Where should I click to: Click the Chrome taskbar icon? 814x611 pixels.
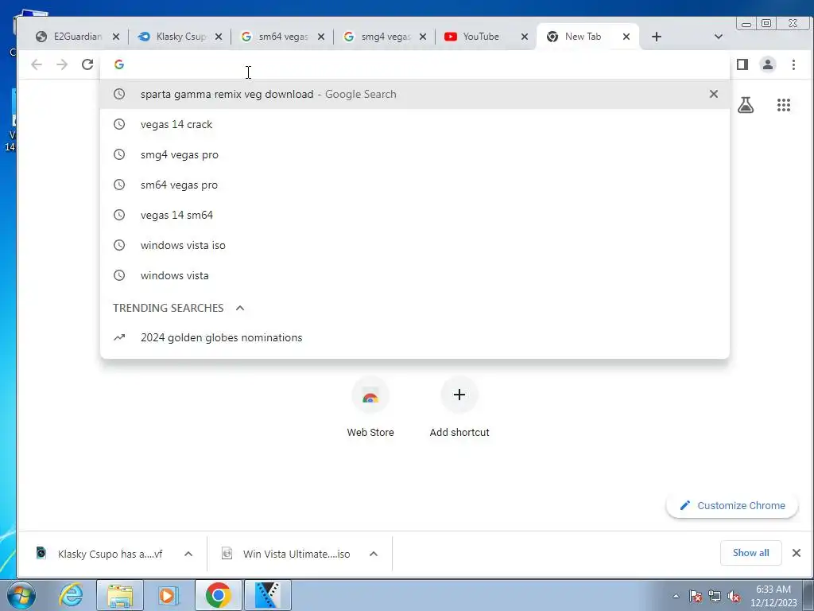pos(218,595)
